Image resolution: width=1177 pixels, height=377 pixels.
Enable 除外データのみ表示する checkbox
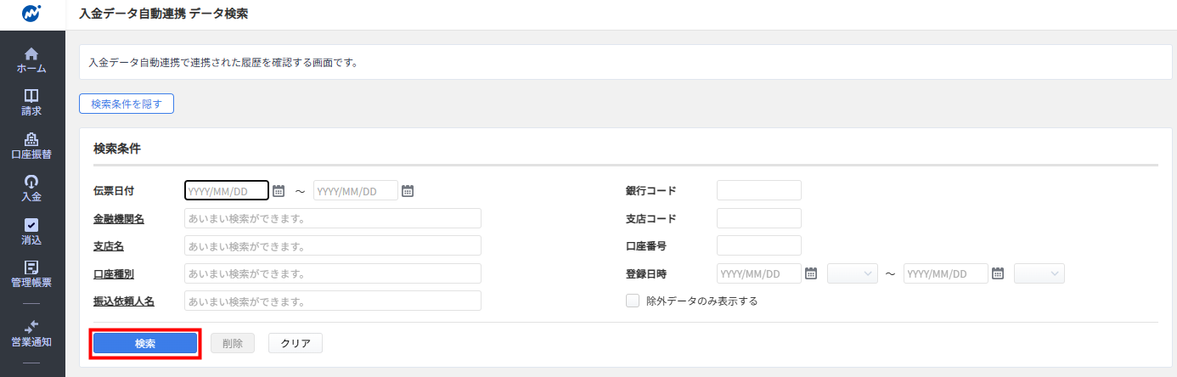pyautogui.click(x=633, y=301)
